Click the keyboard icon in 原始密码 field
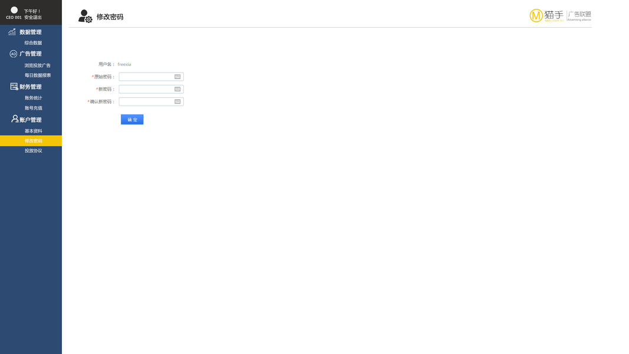This screenshot has width=629, height=354. [x=177, y=77]
